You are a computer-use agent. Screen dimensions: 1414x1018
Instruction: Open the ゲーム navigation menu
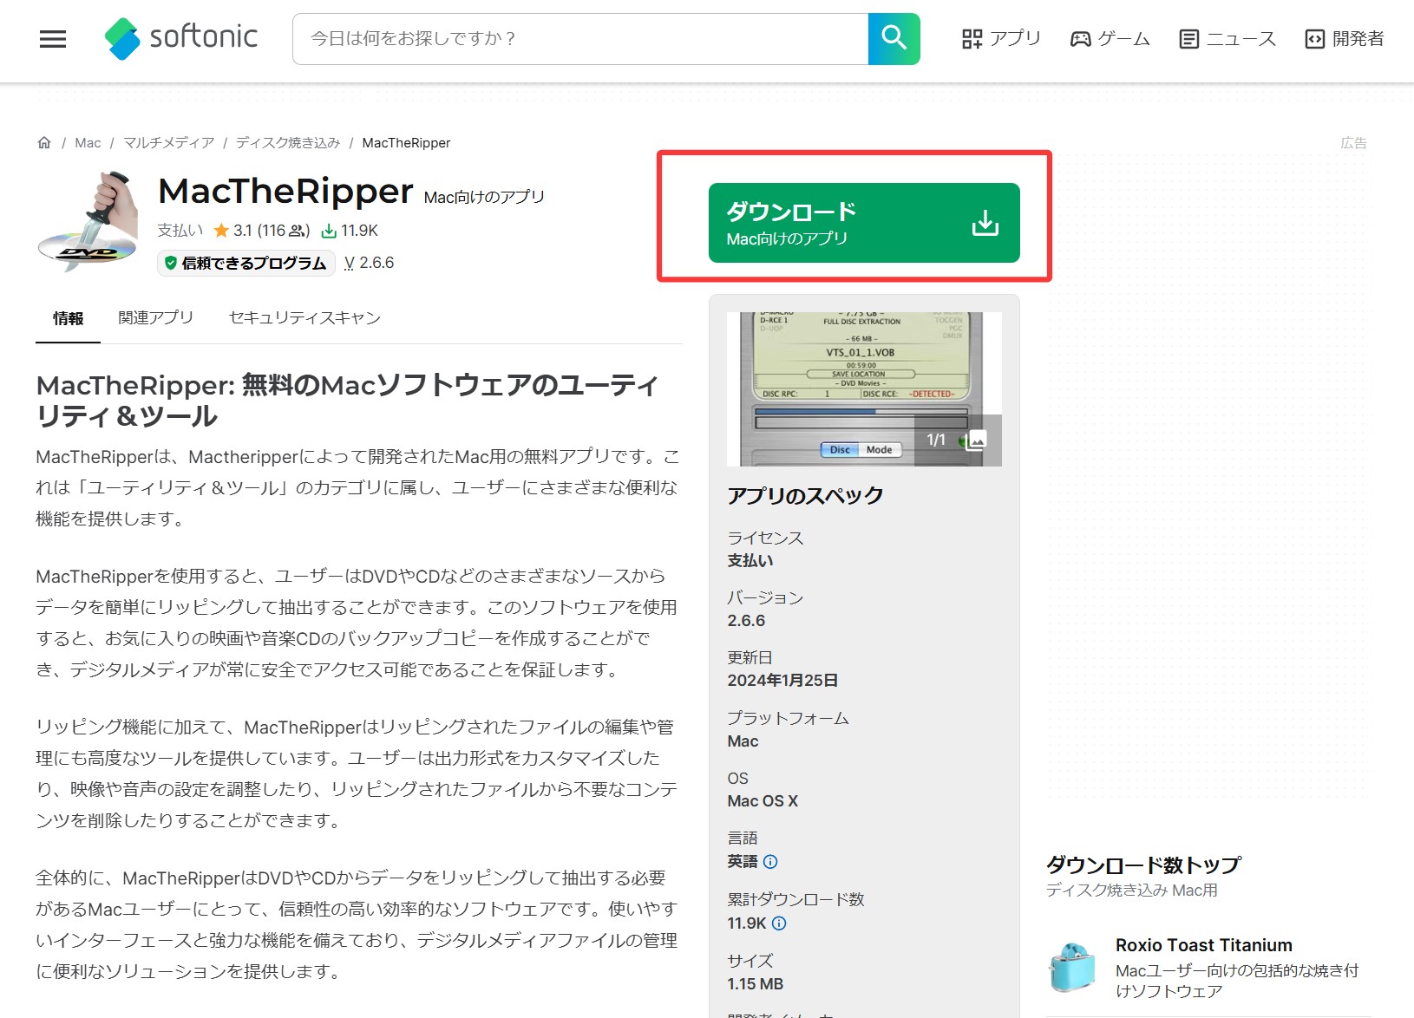(1110, 39)
